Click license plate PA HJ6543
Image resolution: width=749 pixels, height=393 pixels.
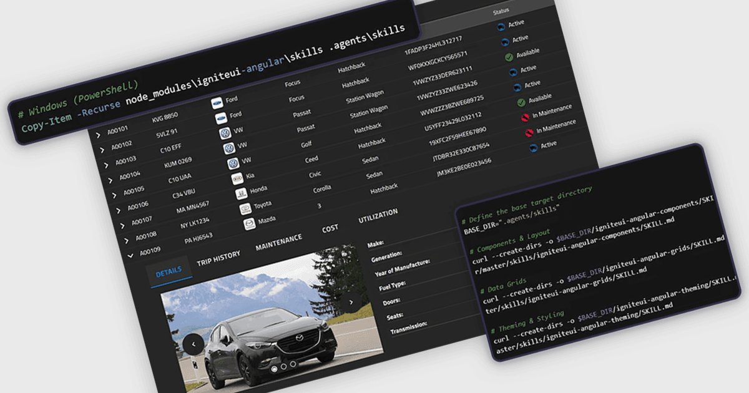(x=200, y=237)
